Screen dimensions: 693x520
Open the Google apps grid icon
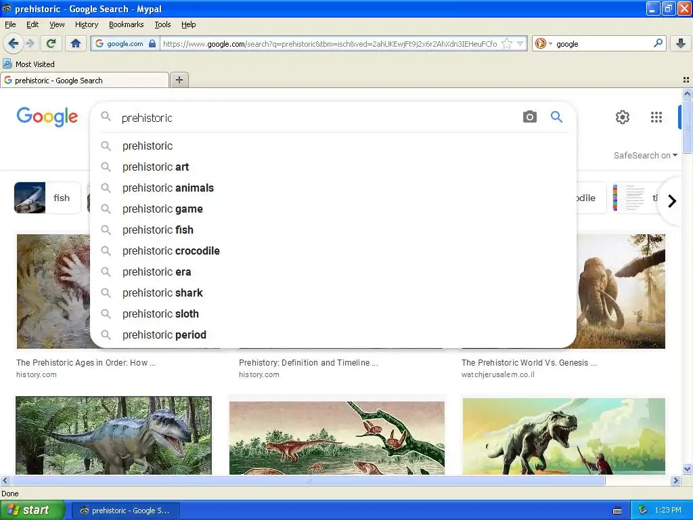pyautogui.click(x=656, y=116)
